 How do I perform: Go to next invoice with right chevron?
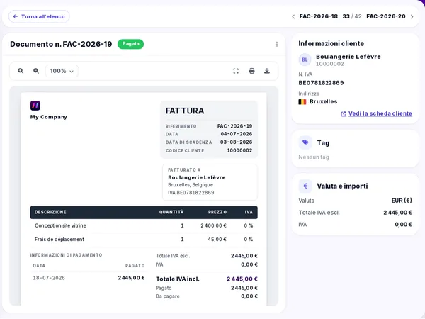pos(412,16)
